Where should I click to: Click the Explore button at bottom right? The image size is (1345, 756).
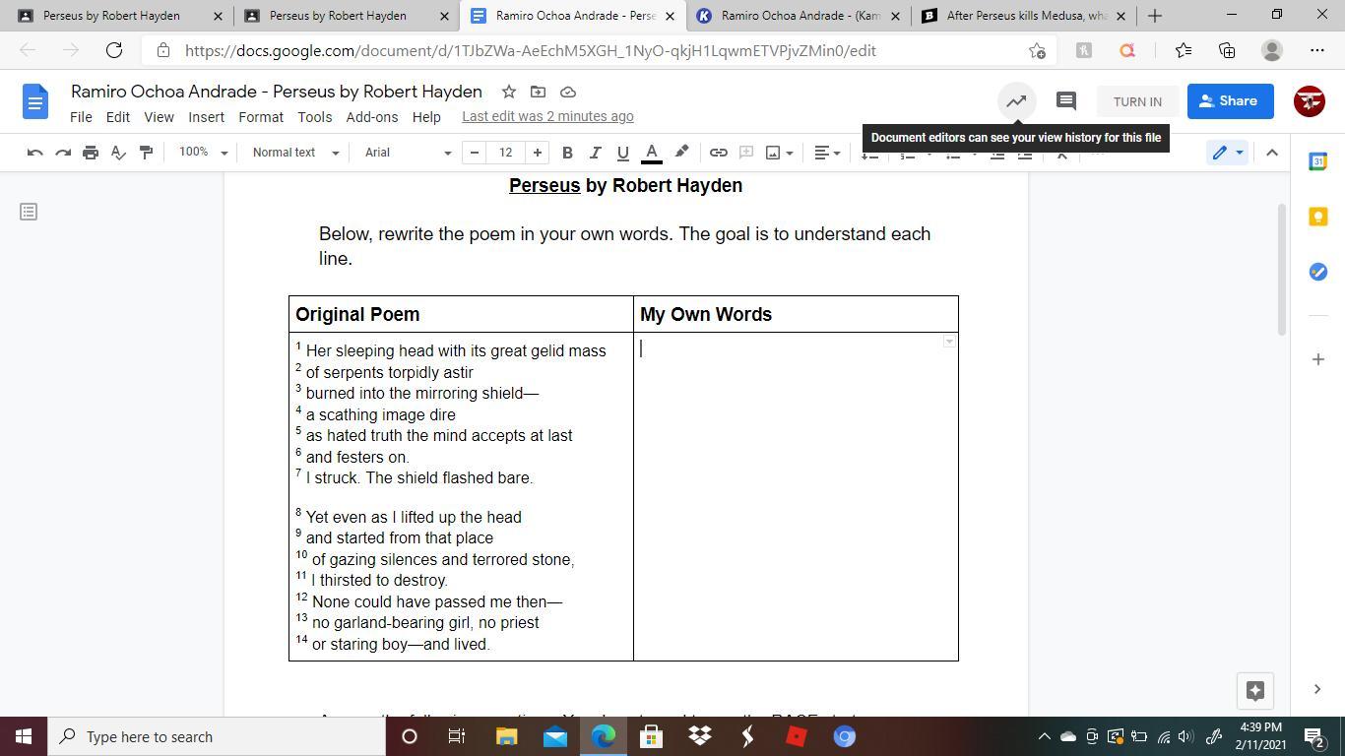pos(1255,690)
